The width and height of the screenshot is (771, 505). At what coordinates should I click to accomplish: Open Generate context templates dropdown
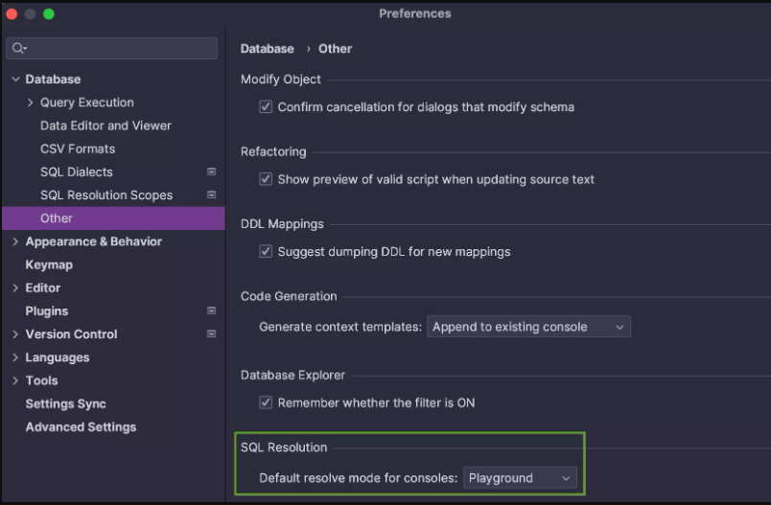click(x=528, y=327)
